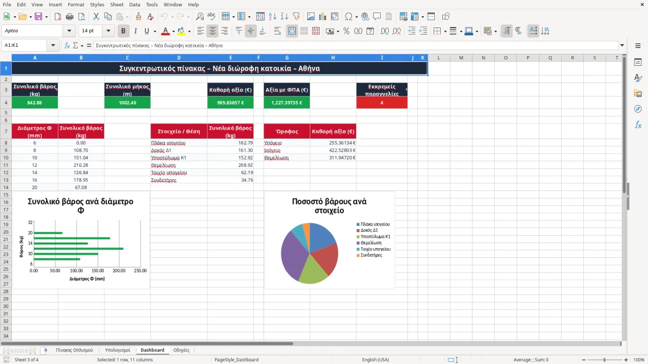Increase the cell indent
The width and height of the screenshot is (648, 364).
coord(411,31)
